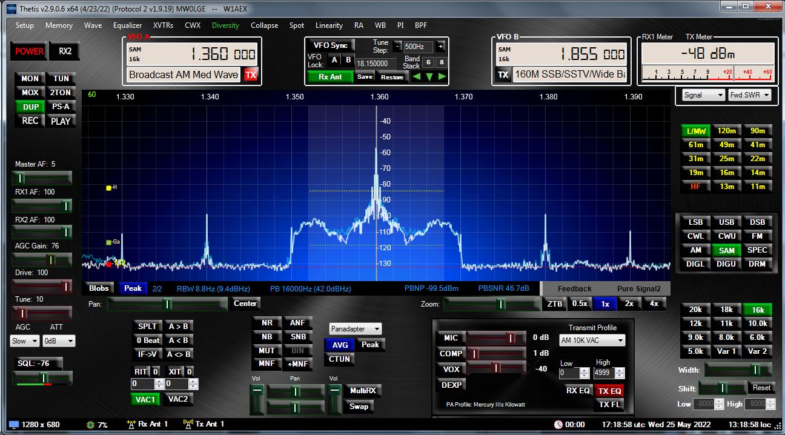Toggle the POWER button off
785x435 pixels.
coord(29,51)
